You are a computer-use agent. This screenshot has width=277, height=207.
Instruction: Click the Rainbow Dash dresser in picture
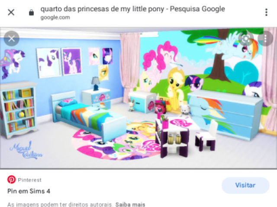click(225, 114)
